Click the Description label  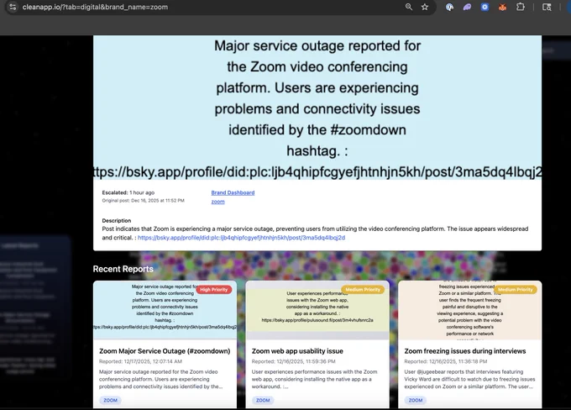click(117, 220)
